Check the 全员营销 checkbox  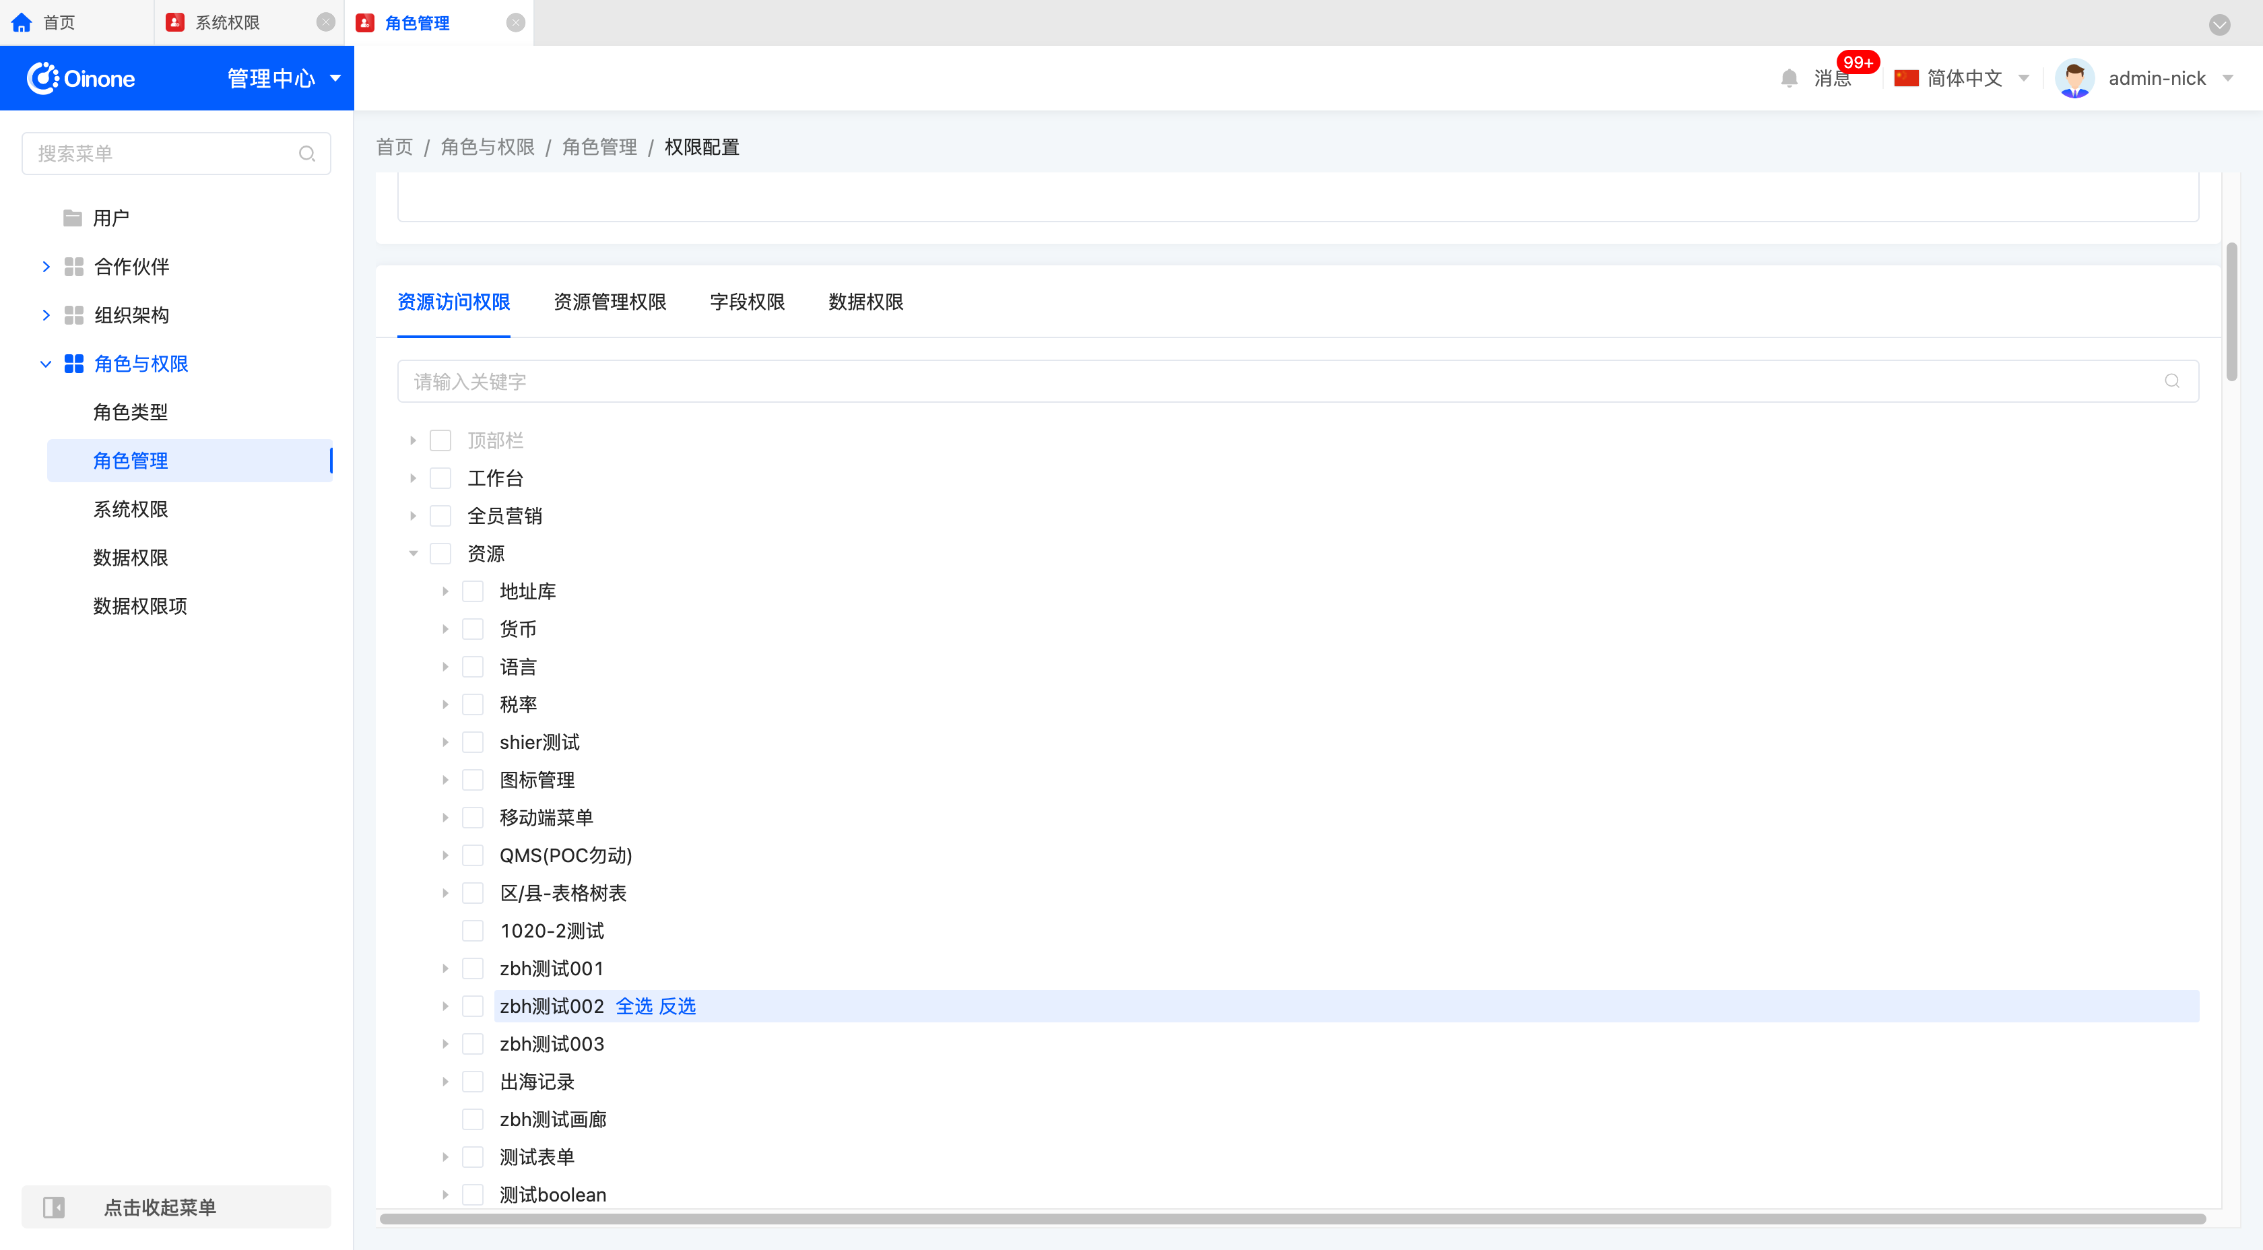(440, 516)
